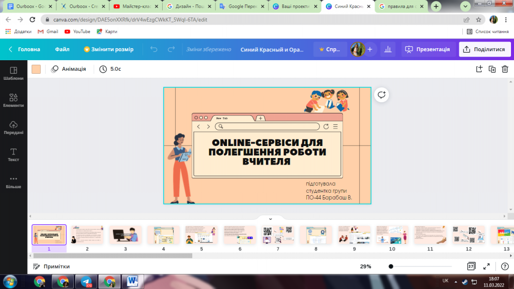Add a comment to the slide

pyautogui.click(x=381, y=95)
